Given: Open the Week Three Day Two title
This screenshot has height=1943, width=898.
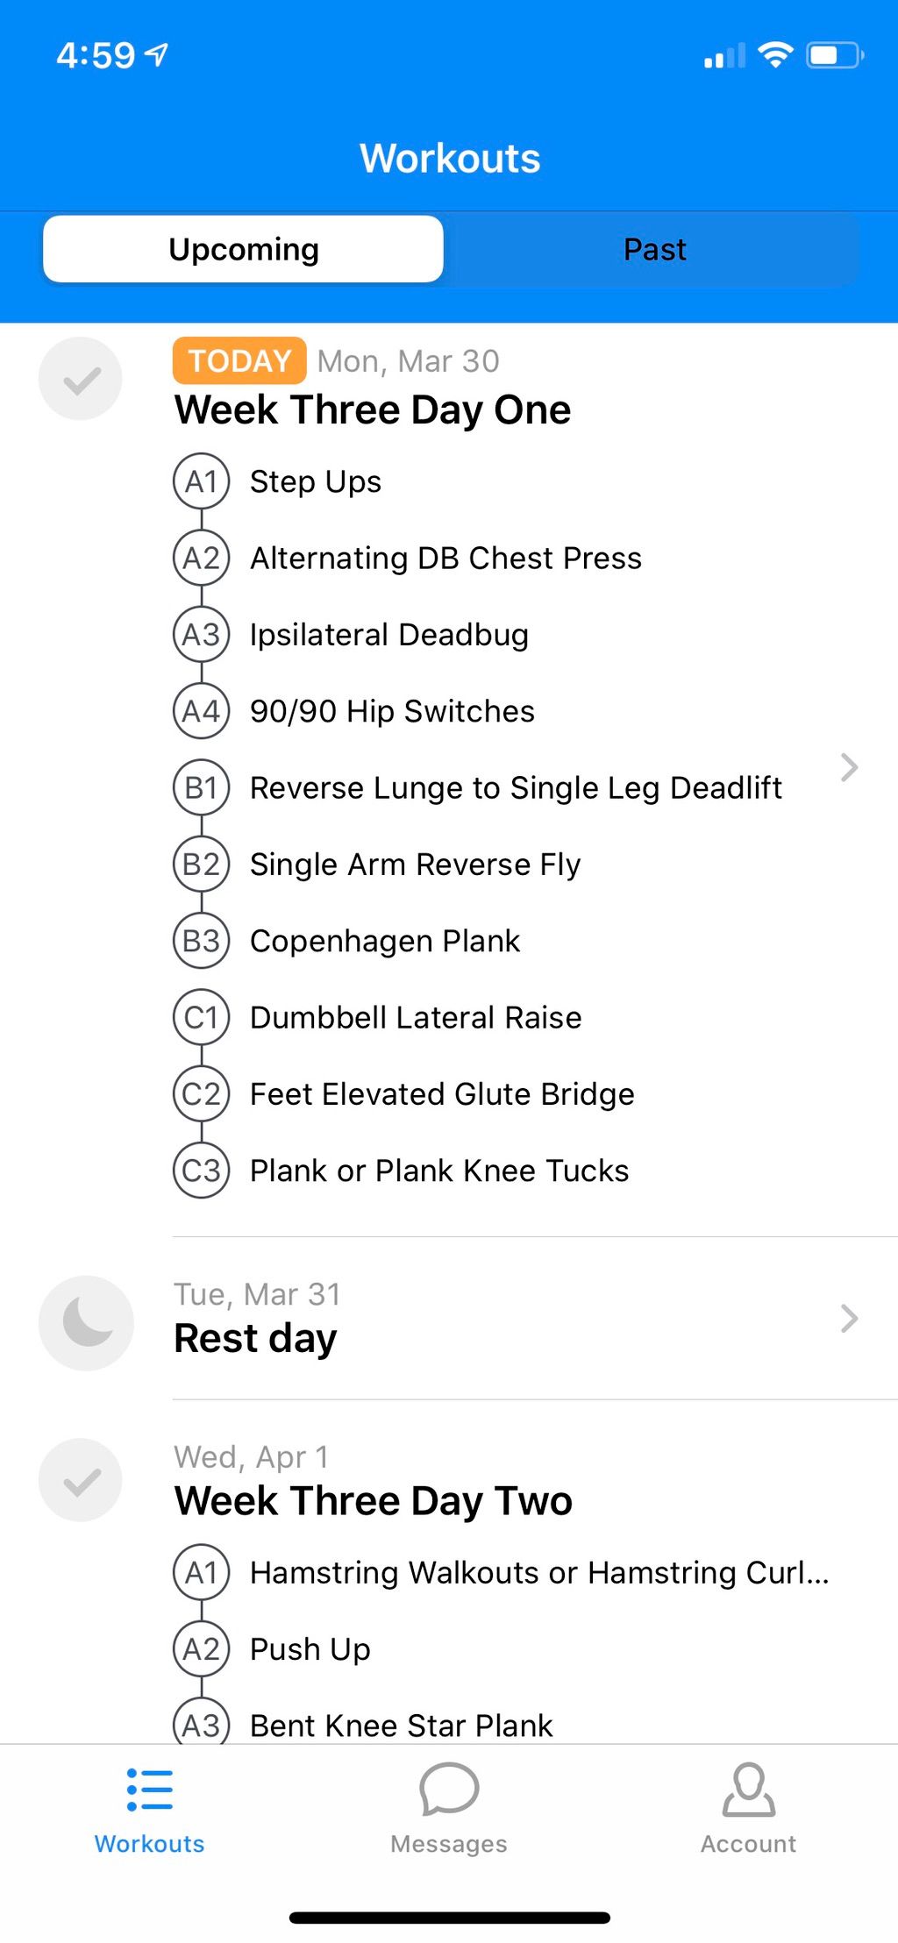Looking at the screenshot, I should tap(374, 1500).
